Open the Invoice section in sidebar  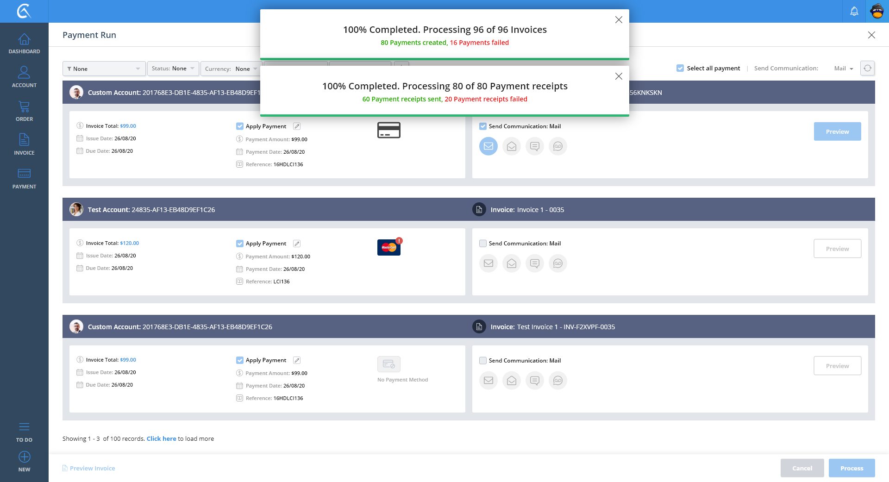(24, 144)
